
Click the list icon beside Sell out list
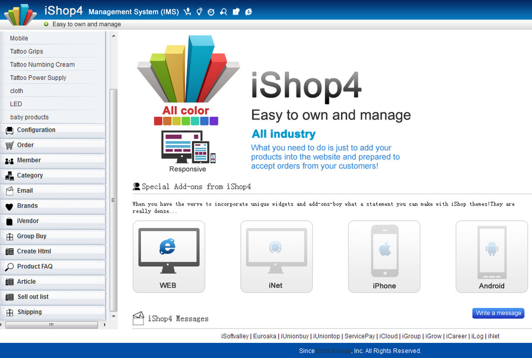[x=9, y=297]
